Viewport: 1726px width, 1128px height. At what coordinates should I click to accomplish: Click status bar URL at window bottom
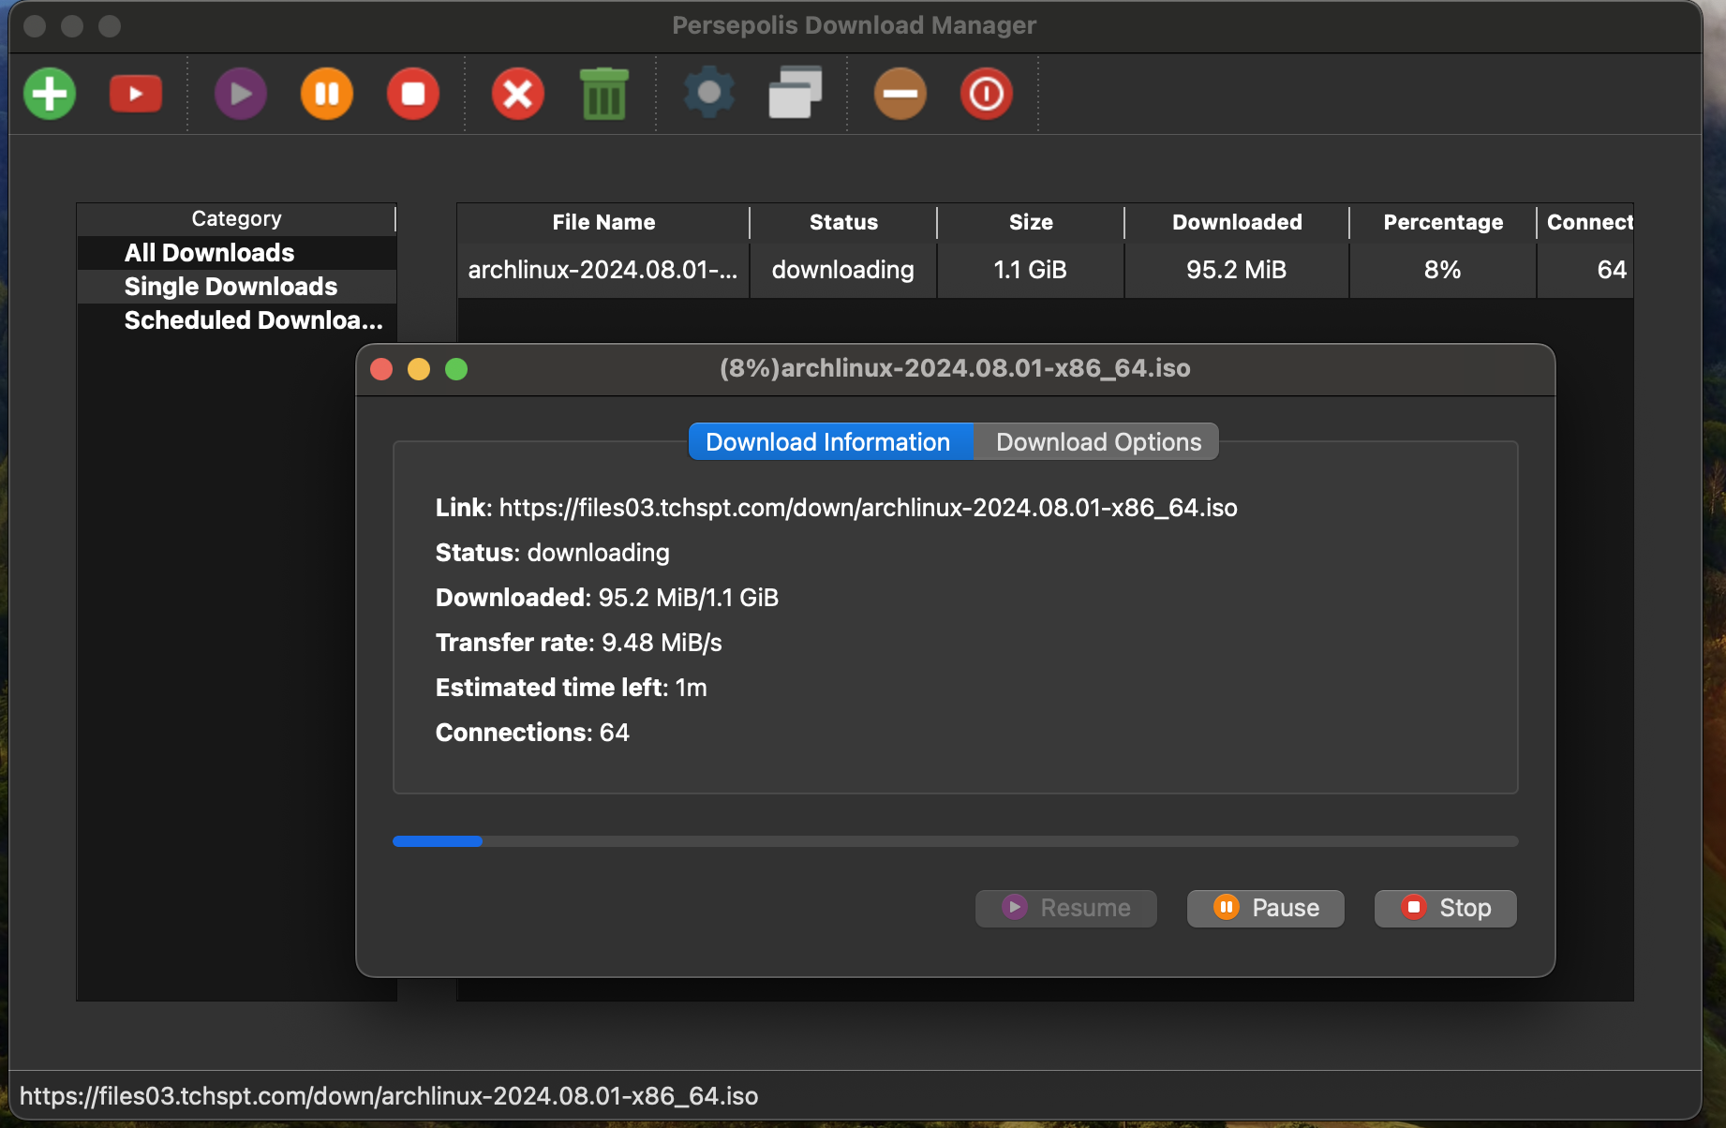[x=389, y=1096]
